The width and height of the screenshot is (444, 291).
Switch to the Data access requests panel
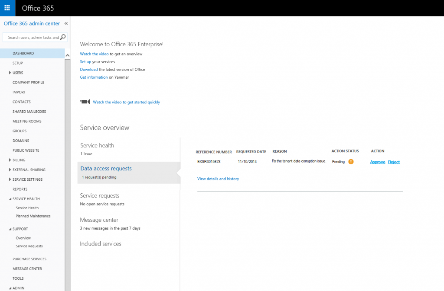tap(106, 169)
